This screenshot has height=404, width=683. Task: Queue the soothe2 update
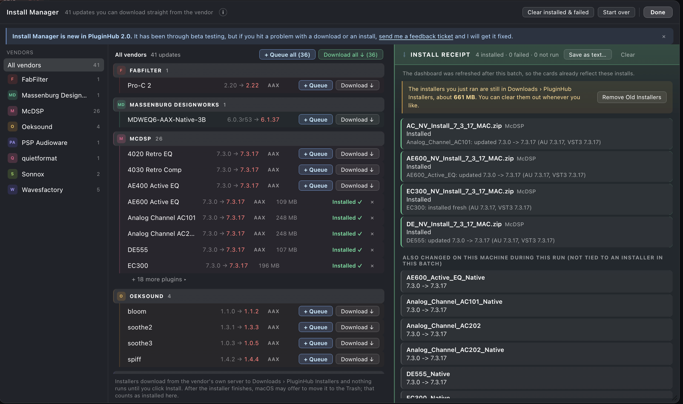[315, 327]
